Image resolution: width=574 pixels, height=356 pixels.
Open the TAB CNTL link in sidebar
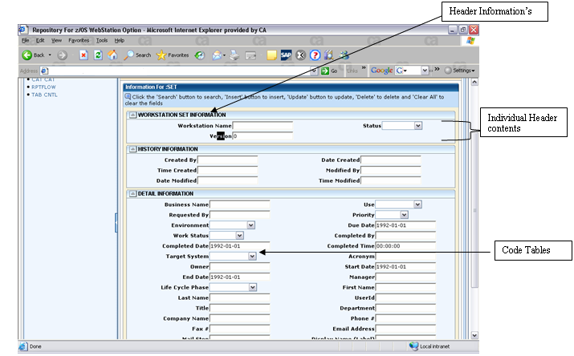tap(44, 95)
